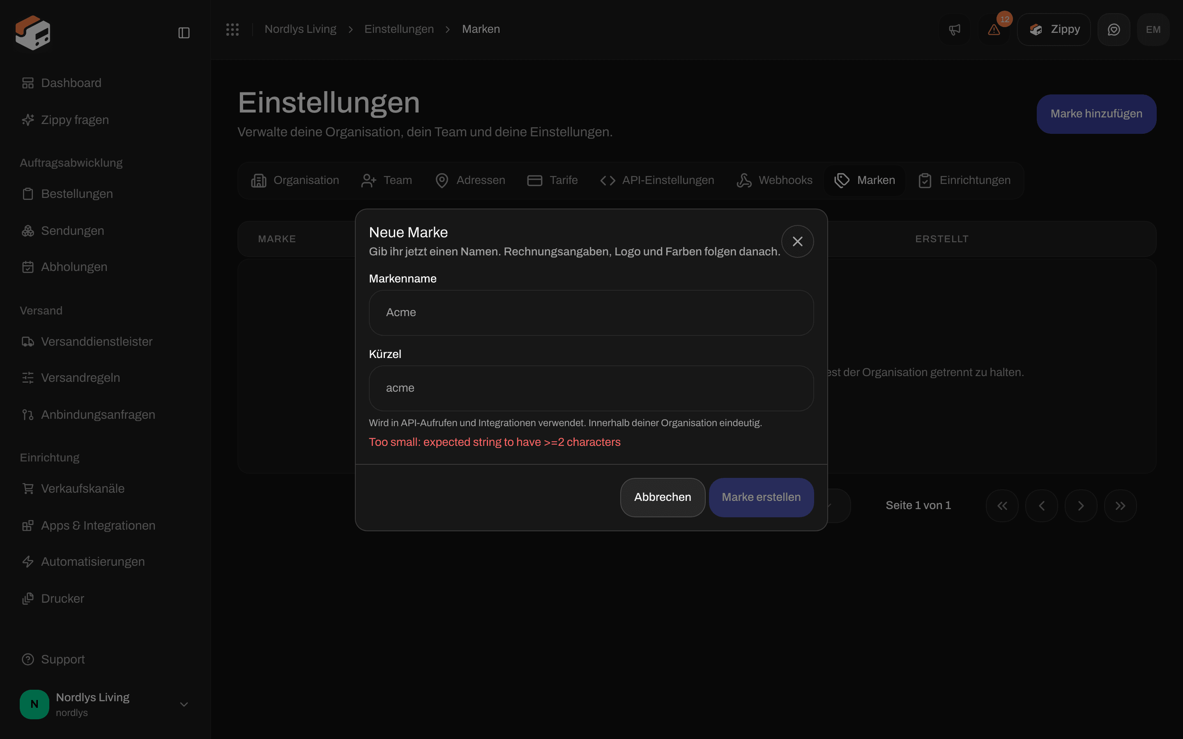Screen dimensions: 1183x739
Task: Focus the Kürzel input field
Action: coord(591,388)
